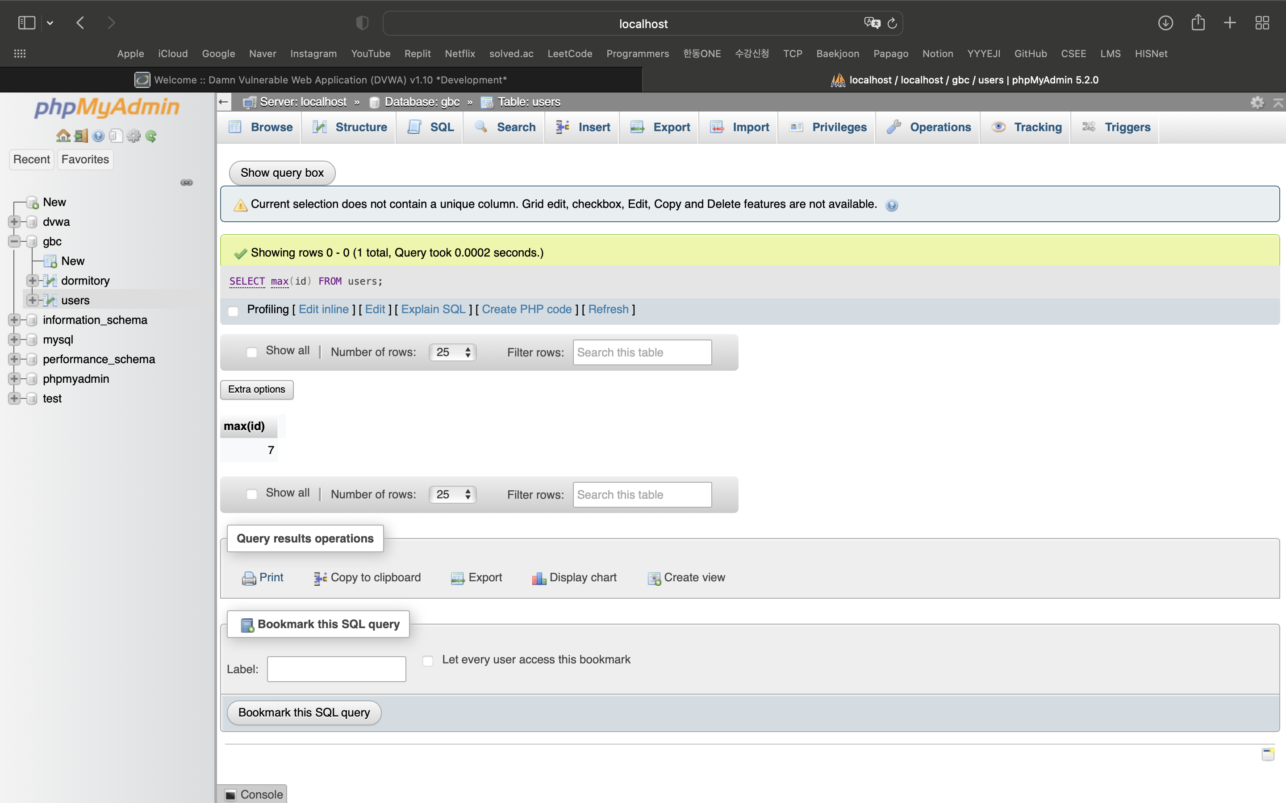
Task: Click the Safari privacy shield icon
Action: coord(362,23)
